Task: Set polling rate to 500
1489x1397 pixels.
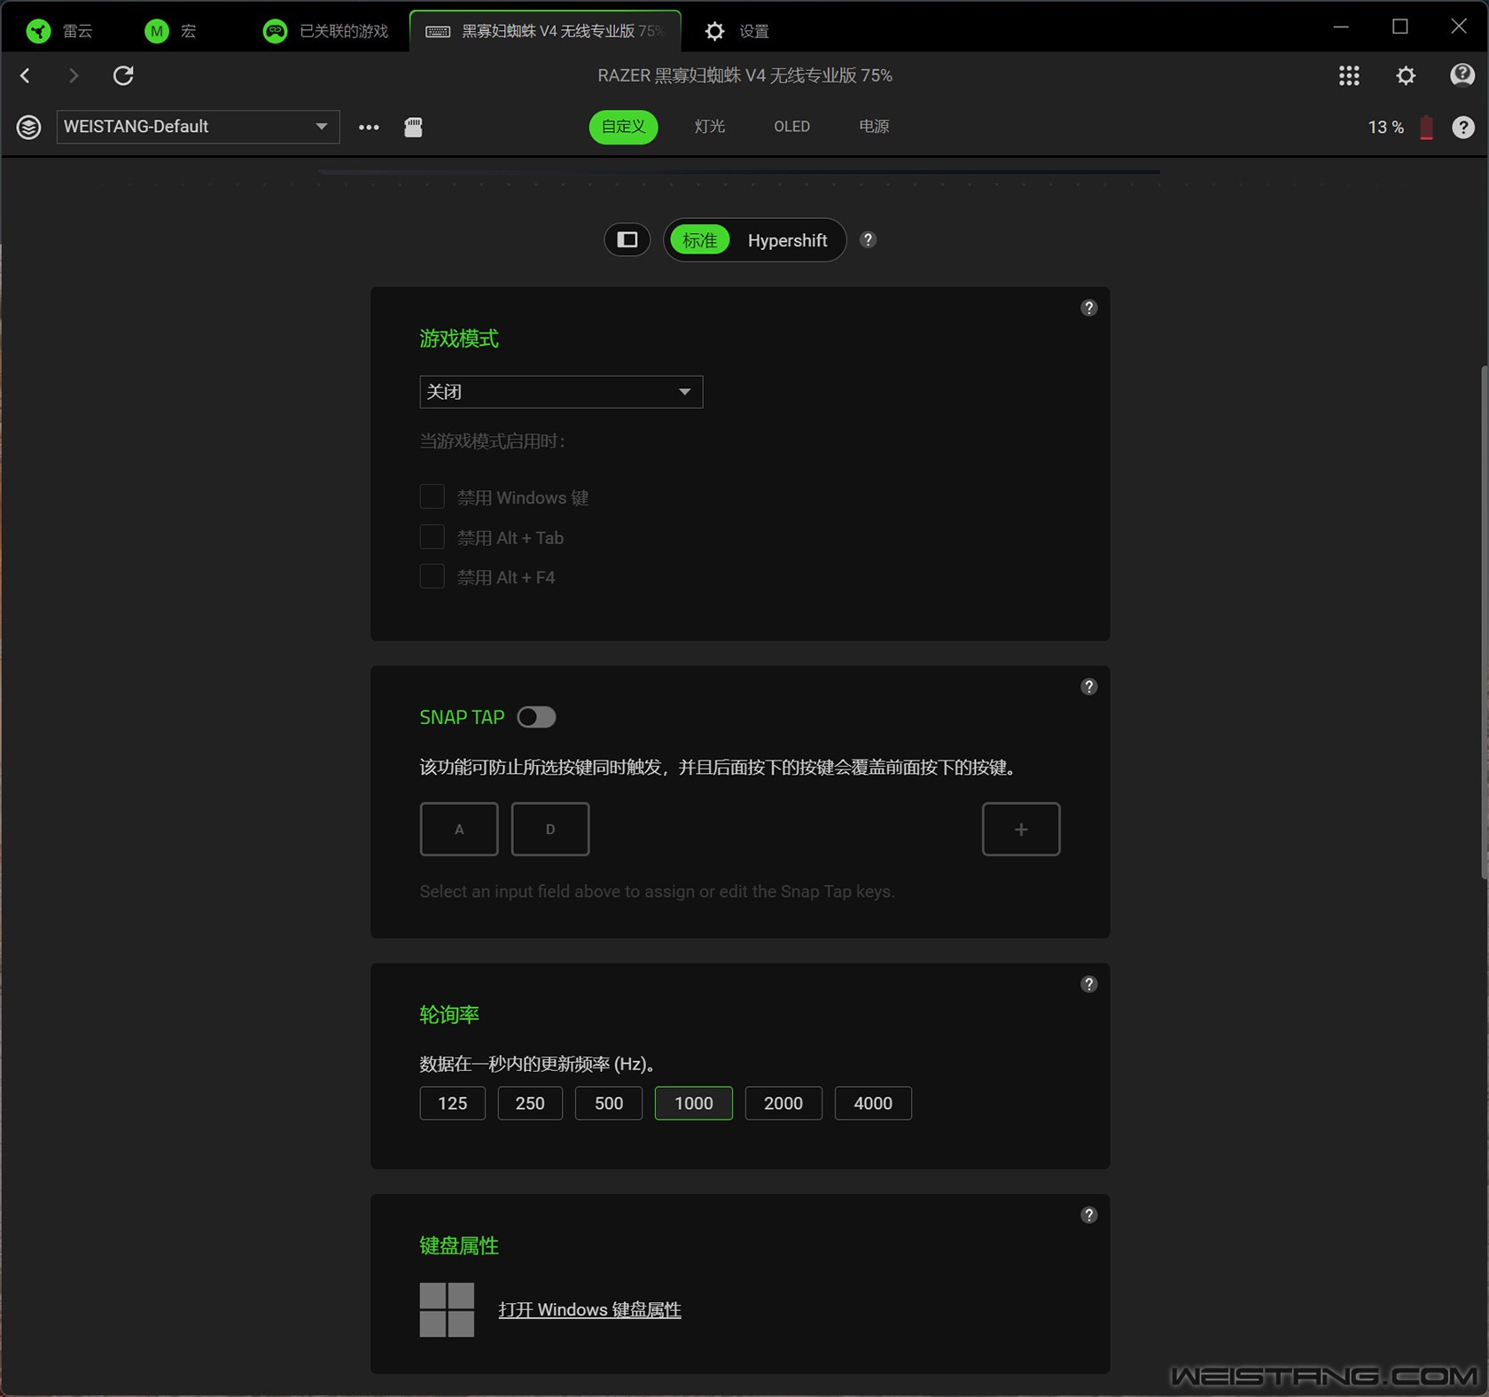Action: (x=609, y=1103)
